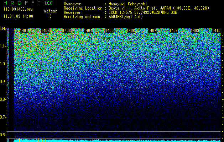Click the Ovserver label

tap(72, 4)
